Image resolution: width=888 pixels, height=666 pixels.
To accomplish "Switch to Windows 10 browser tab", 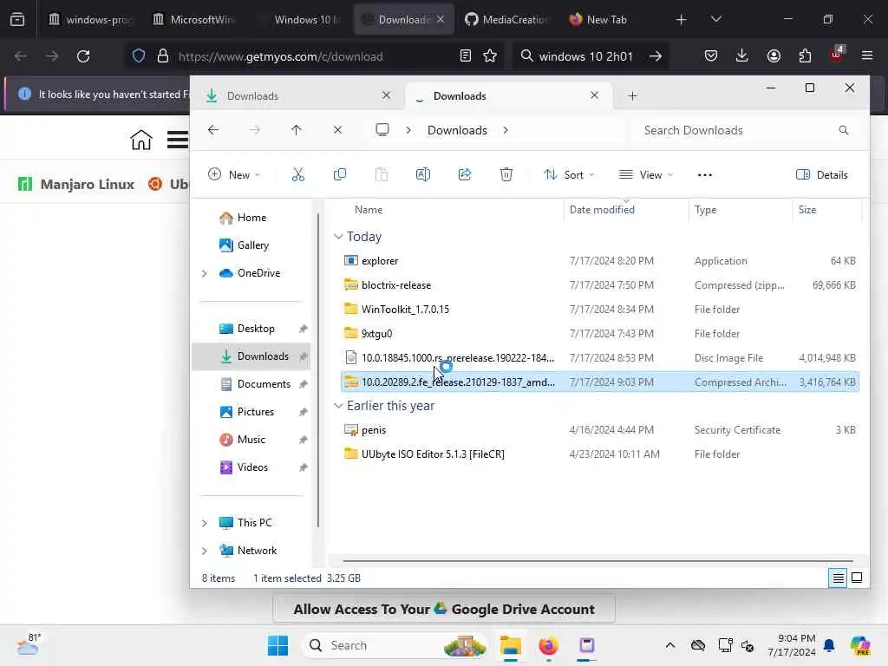I will pos(299,19).
